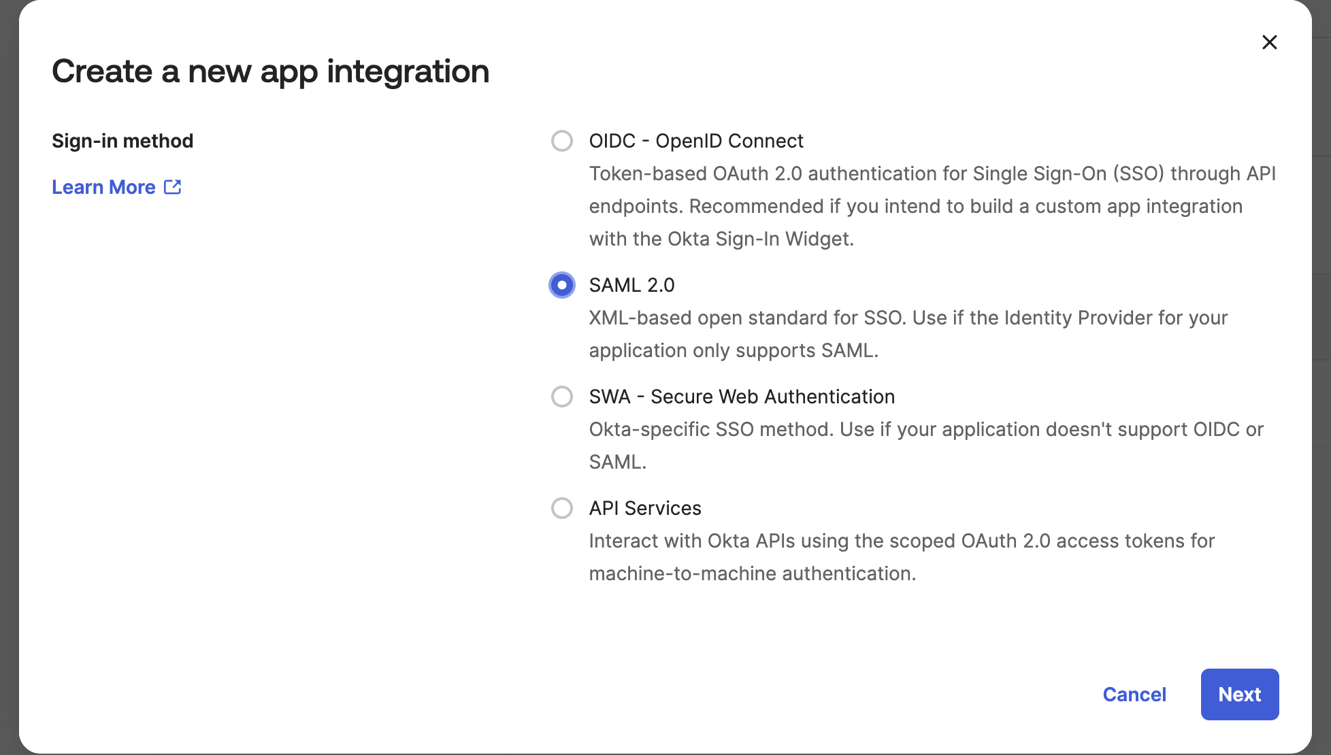This screenshot has width=1331, height=755.
Task: Choose the SAML 2.0 radio button
Action: coord(562,285)
